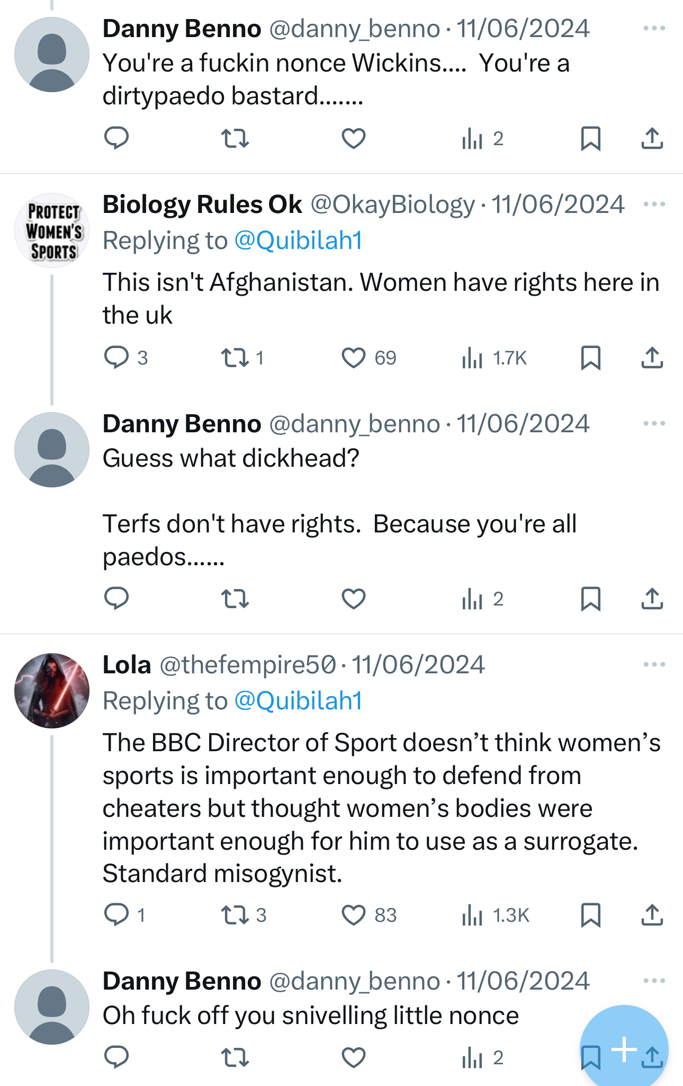
Task: Bookmark Lola's BBC Director tweet
Action: tap(590, 915)
